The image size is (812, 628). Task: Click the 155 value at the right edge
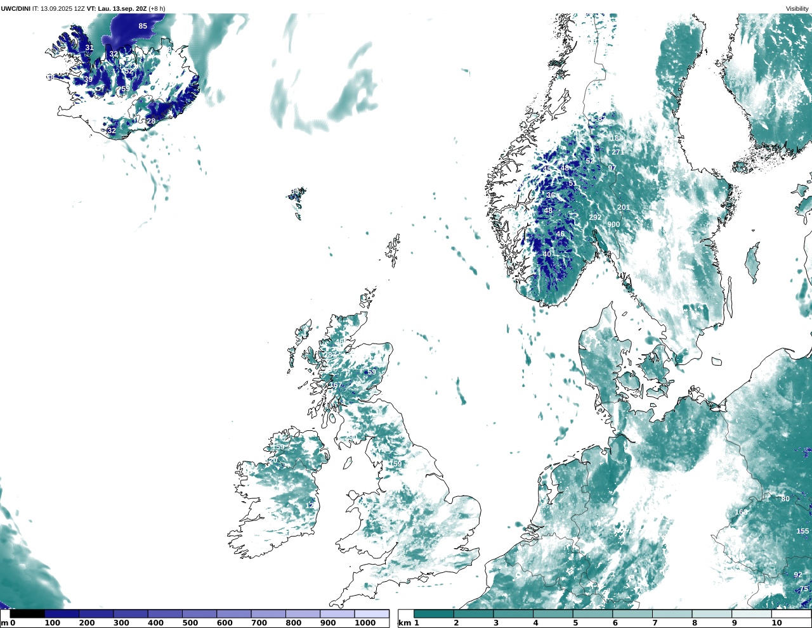pos(803,531)
